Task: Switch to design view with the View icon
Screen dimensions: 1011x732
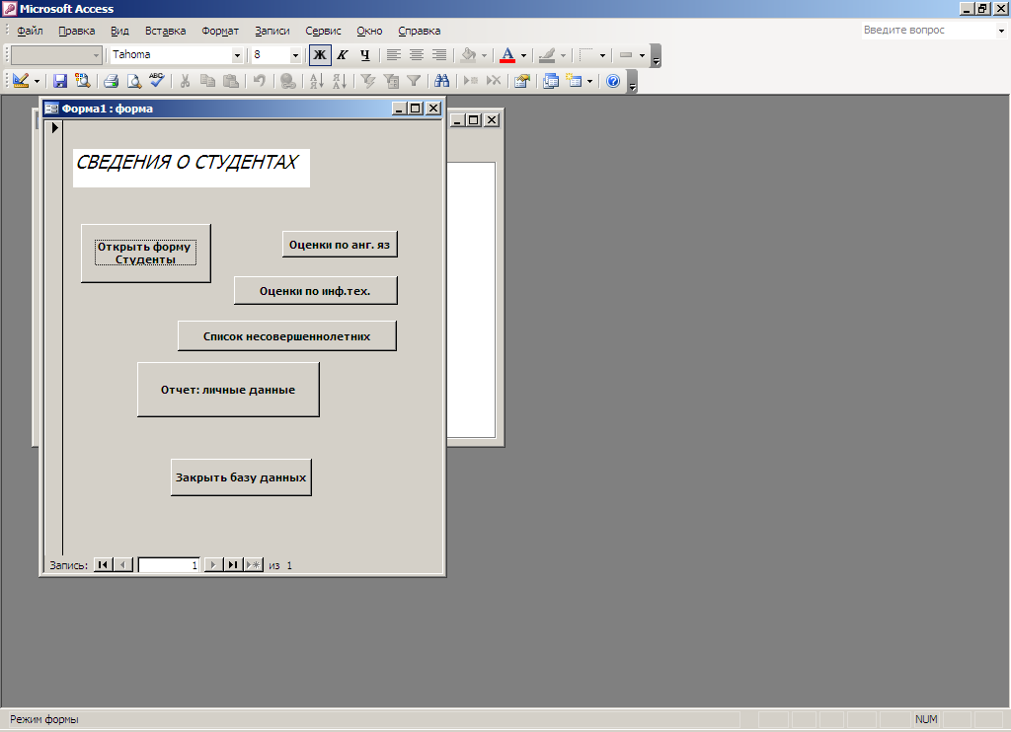Action: [21, 81]
